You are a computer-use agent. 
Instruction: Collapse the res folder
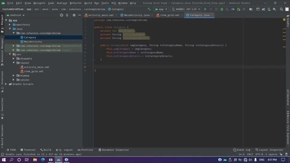(10, 54)
